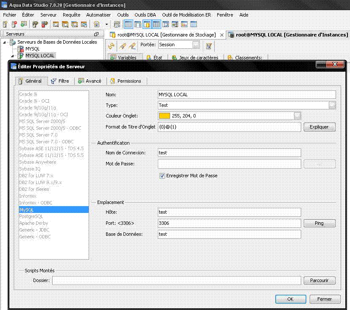350x310 pixels.
Task: Confirm with the OK button
Action: pyautogui.click(x=291, y=299)
